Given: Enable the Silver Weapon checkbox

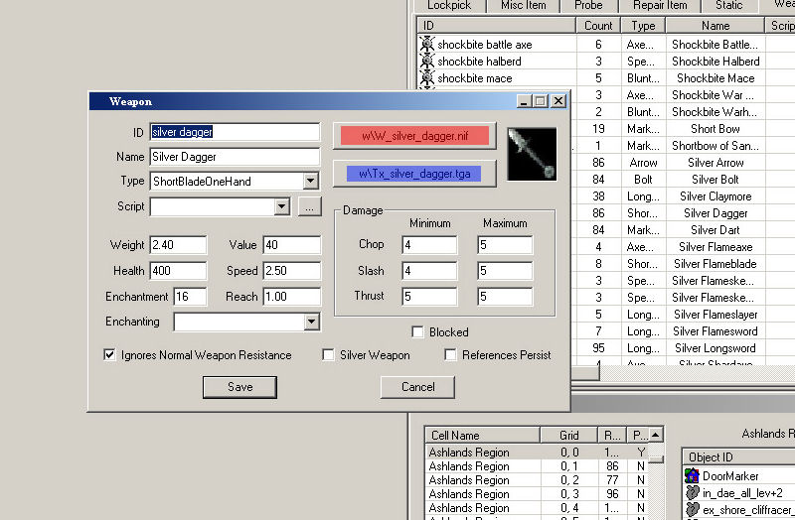Looking at the screenshot, I should click(x=329, y=355).
